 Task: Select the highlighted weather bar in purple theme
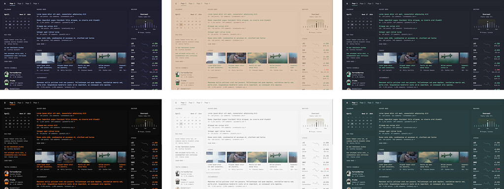[x=145, y=25]
